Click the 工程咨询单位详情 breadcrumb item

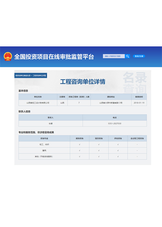coord(39,76)
